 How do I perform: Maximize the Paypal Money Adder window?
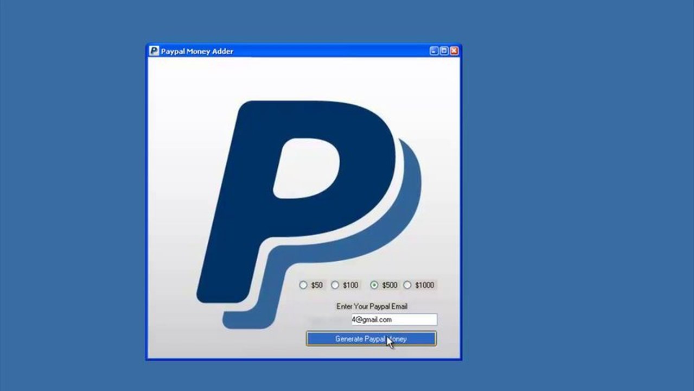point(444,51)
